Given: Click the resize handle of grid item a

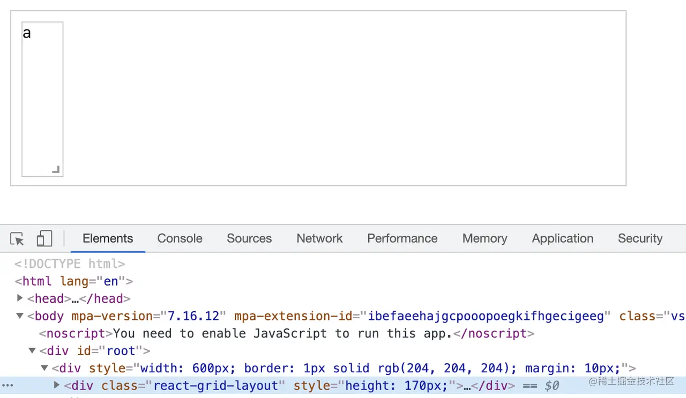Looking at the screenshot, I should 56,169.
